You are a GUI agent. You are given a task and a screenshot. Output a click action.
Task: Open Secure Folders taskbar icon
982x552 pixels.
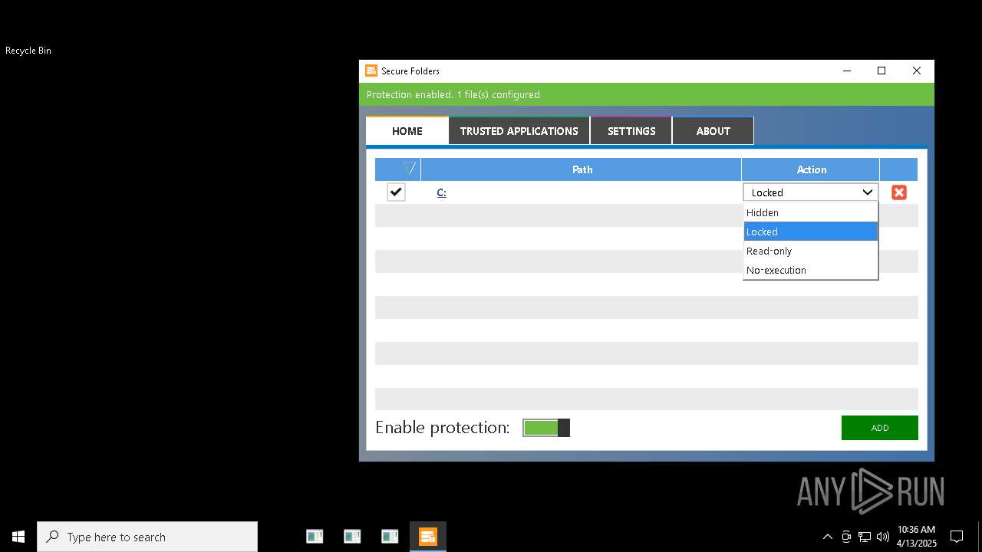[x=427, y=537]
